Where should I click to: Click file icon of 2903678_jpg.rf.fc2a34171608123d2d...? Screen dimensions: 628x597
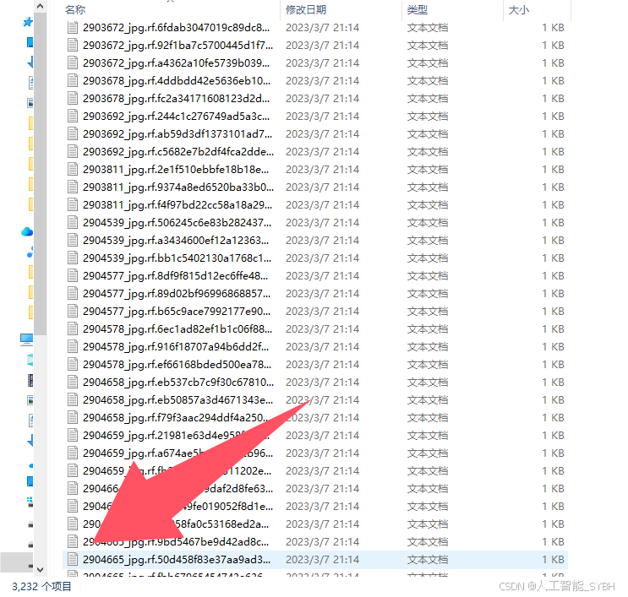tap(73, 99)
